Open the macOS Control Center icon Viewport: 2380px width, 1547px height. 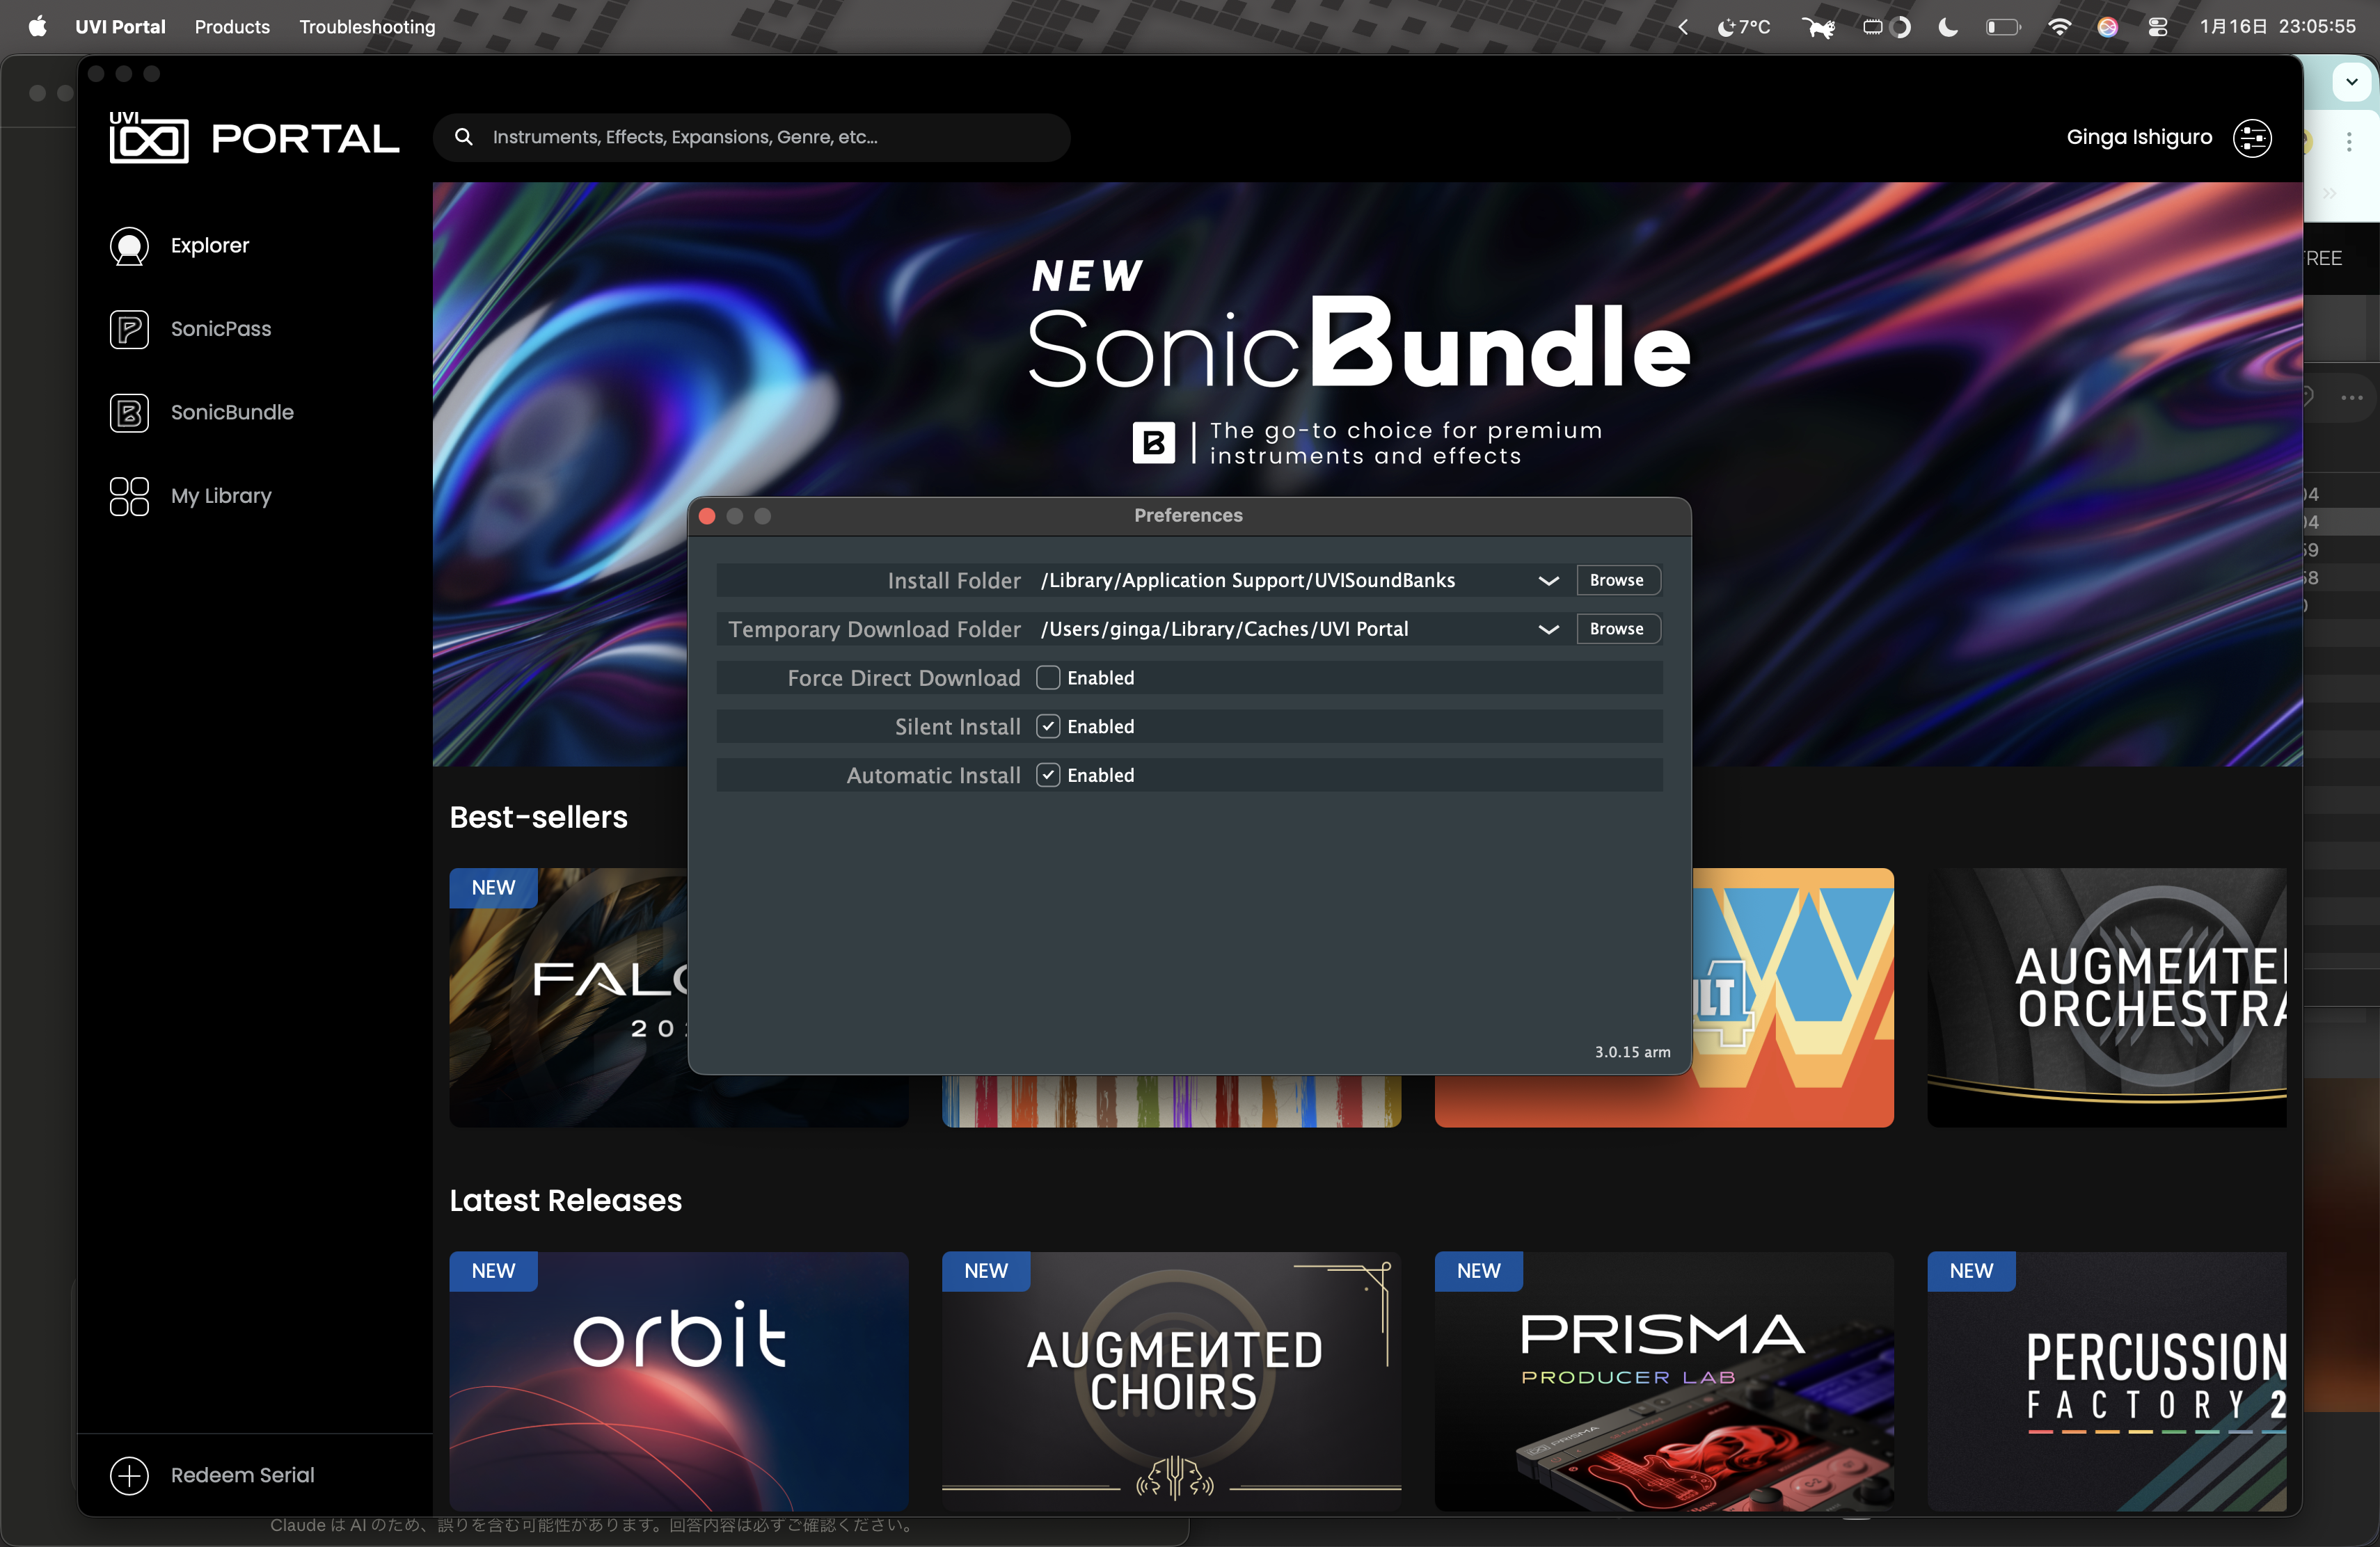2158,27
